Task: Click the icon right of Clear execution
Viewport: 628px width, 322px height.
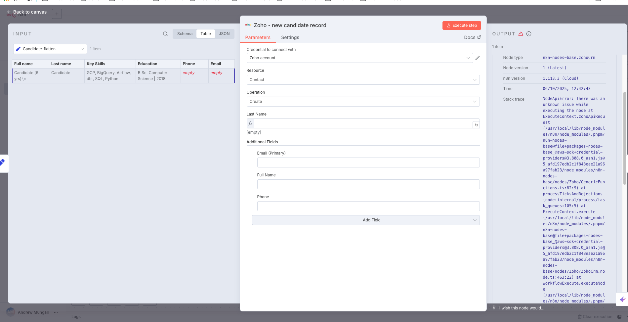Action: [619, 317]
